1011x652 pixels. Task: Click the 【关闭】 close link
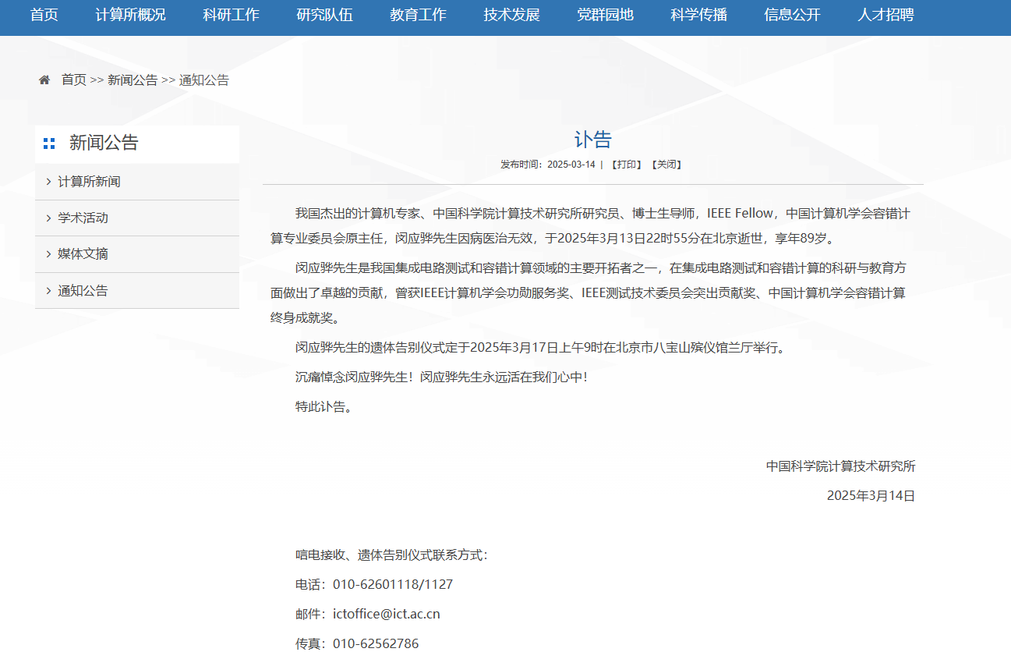[x=666, y=165]
